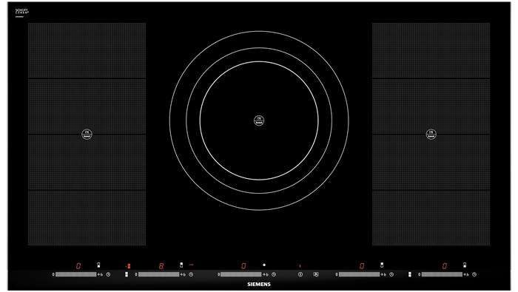518x292 pixels.
Task: Tap the red digit above the second slider
Action: pos(161,266)
